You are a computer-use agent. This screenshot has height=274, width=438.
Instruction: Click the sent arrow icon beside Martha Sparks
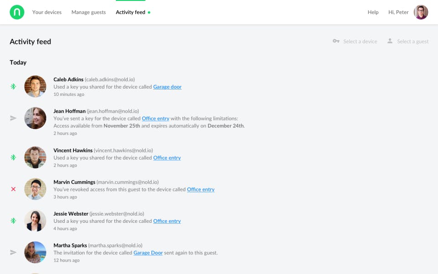click(13, 253)
